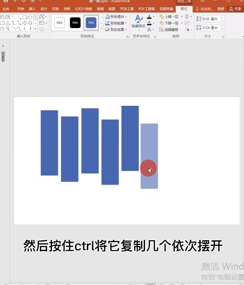Apply black filled Abc shape style
Viewport: 244px width, 285px height.
(x=75, y=23)
